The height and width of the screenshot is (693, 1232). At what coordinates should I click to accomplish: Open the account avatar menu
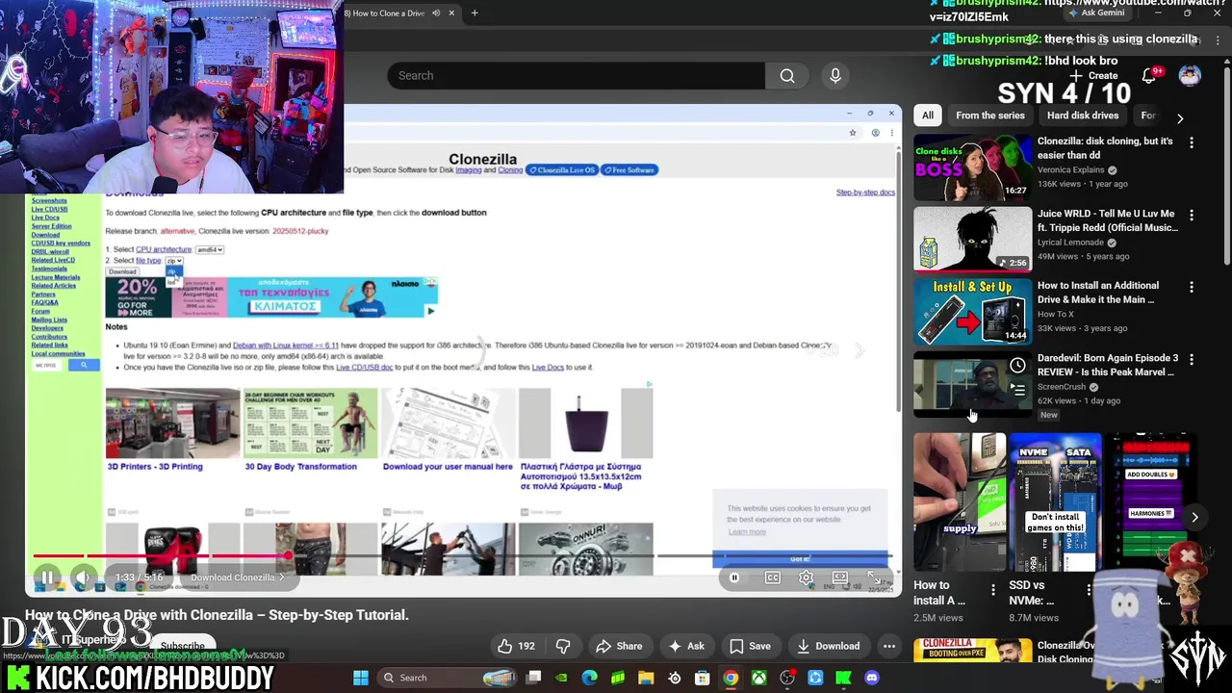click(x=1190, y=76)
